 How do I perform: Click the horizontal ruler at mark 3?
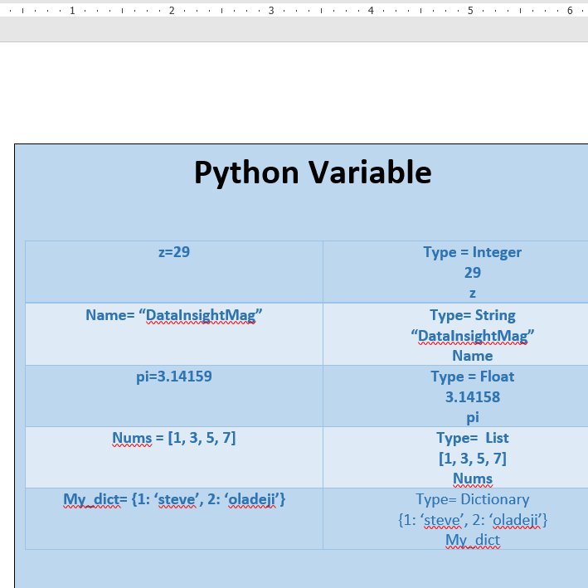point(271,11)
